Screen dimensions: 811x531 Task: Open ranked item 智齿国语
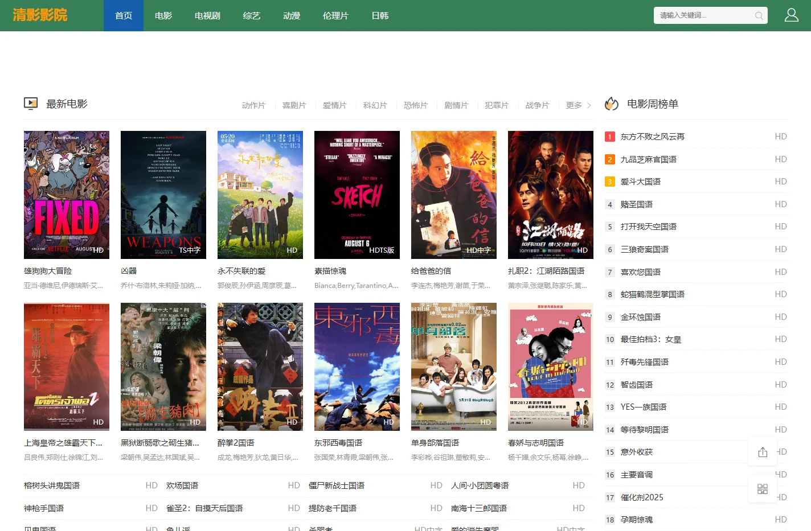tap(637, 385)
